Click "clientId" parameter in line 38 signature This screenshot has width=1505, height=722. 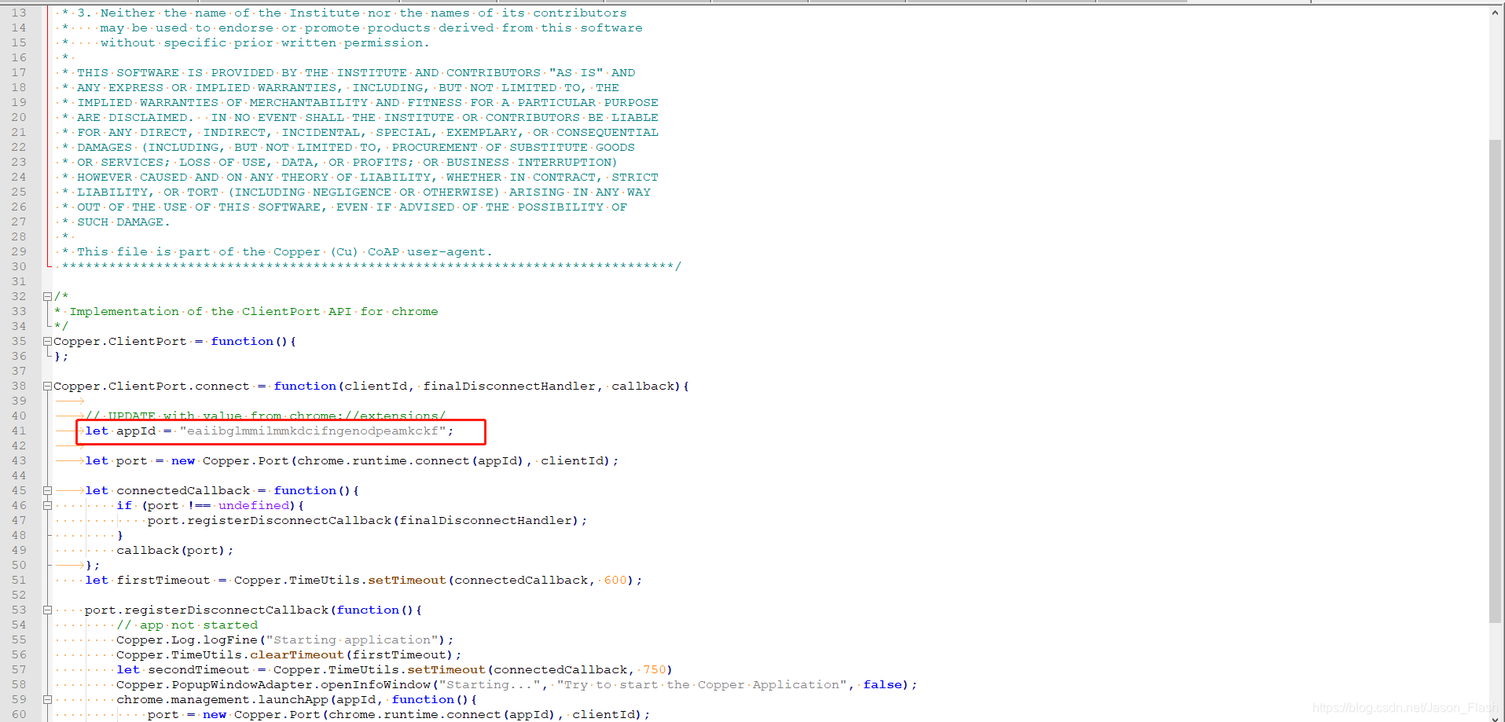click(376, 387)
